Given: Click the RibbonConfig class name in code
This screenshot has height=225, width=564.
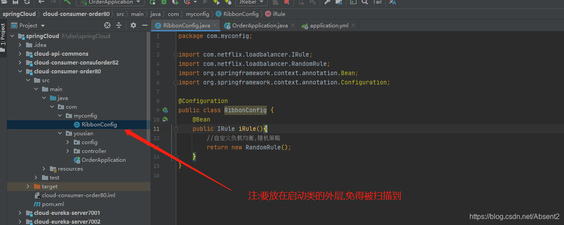Looking at the screenshot, I should [246, 110].
